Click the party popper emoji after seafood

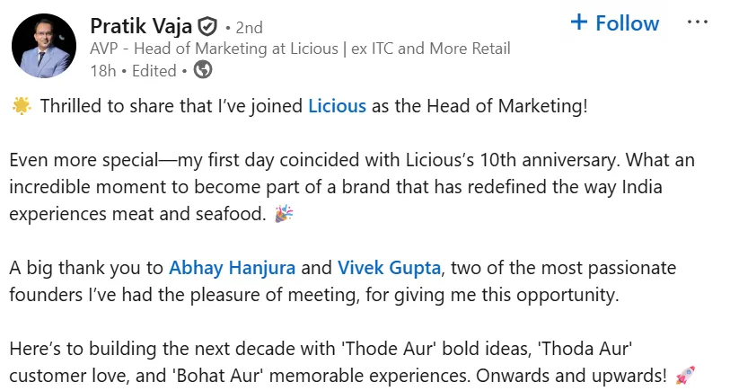click(284, 213)
